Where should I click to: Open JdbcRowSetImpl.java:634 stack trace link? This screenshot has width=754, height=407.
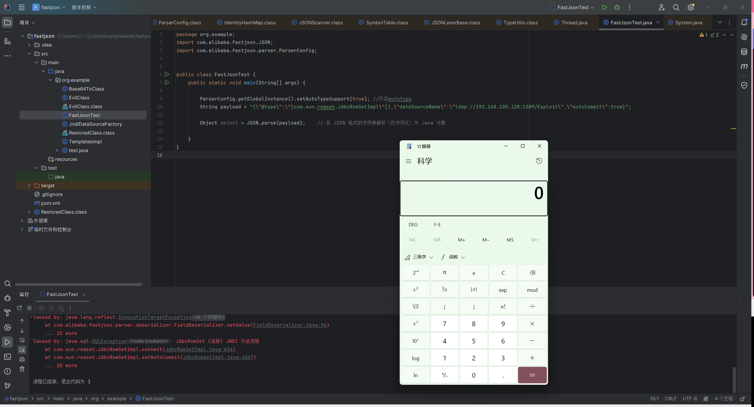199,349
